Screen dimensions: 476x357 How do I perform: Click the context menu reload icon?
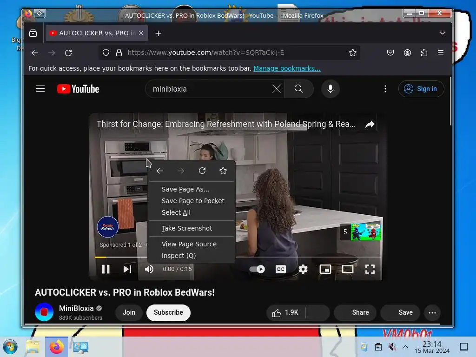[202, 171]
